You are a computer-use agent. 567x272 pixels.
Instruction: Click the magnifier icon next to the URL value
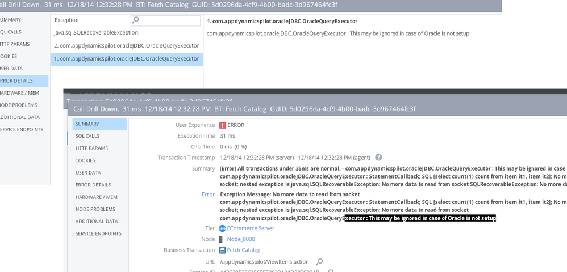(319, 262)
